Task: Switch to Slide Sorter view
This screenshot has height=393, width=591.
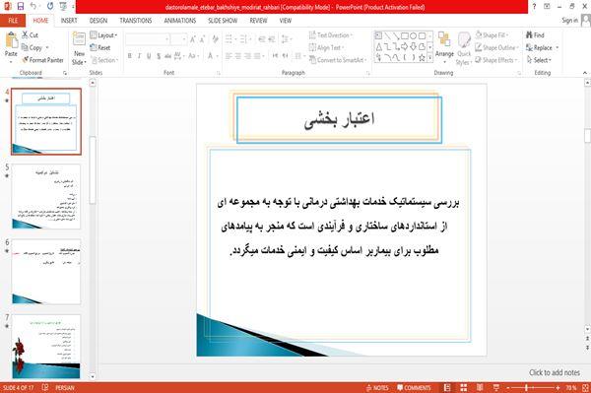Action: coord(464,388)
